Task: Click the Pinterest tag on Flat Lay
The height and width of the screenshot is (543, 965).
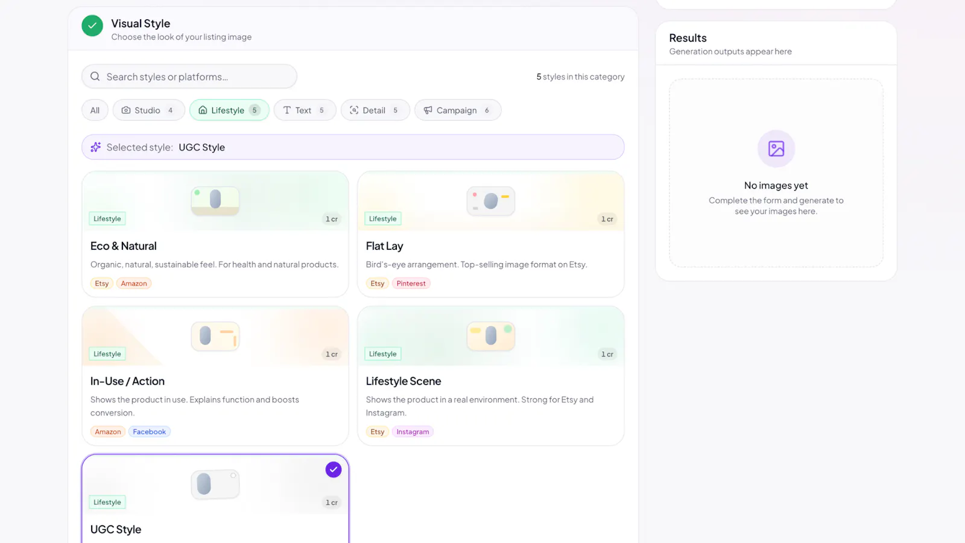Action: click(x=411, y=284)
